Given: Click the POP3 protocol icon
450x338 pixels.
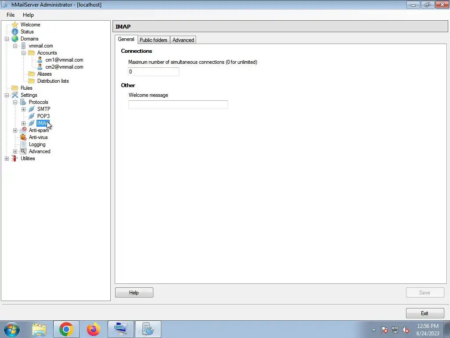Looking at the screenshot, I should [32, 116].
